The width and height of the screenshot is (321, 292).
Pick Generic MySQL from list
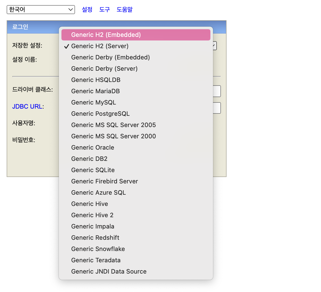click(136, 102)
